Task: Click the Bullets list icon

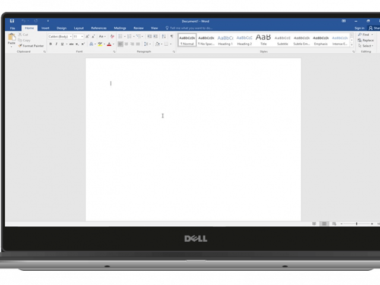Action: [121, 36]
